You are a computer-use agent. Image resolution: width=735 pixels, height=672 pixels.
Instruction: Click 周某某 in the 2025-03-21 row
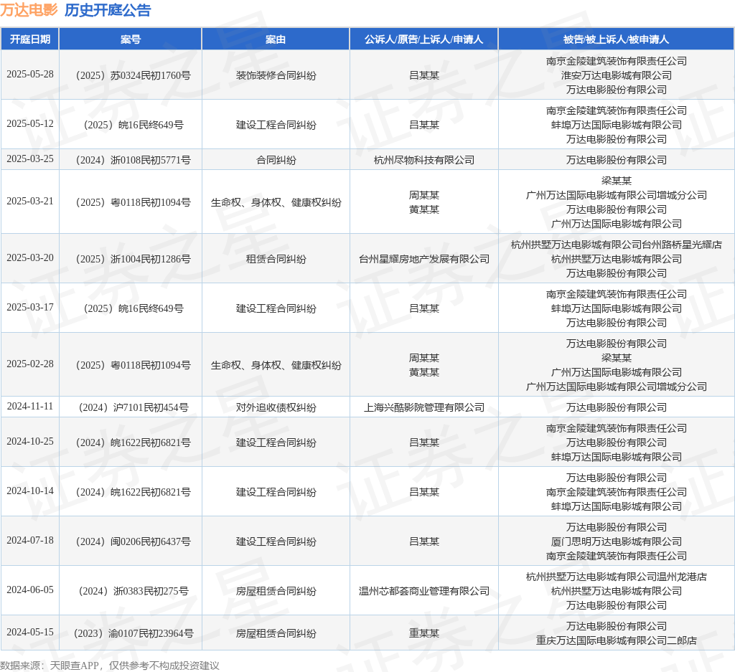423,195
